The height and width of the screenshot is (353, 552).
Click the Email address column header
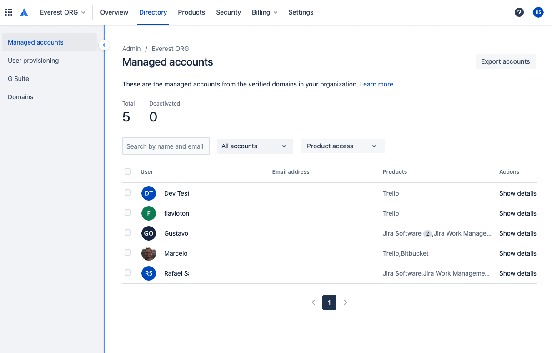[x=291, y=172]
